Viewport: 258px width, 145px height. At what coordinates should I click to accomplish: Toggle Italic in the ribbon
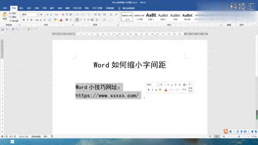pyautogui.click(x=27, y=20)
